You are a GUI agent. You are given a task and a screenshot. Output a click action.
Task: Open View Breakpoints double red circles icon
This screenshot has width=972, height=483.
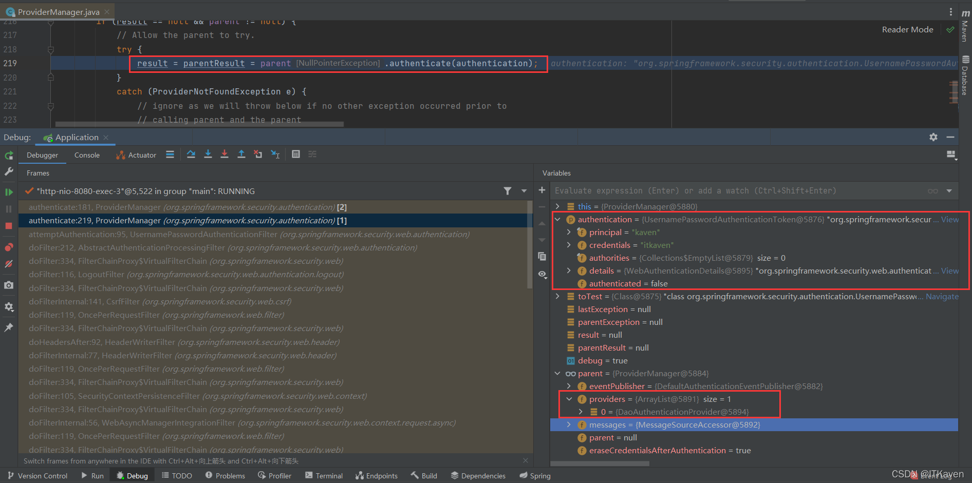[9, 247]
